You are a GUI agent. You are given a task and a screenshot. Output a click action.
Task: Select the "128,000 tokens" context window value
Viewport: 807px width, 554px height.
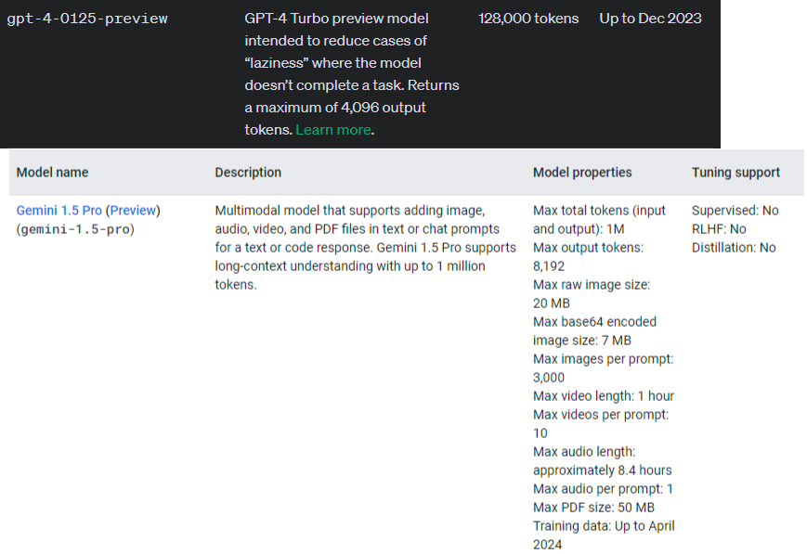click(x=528, y=19)
